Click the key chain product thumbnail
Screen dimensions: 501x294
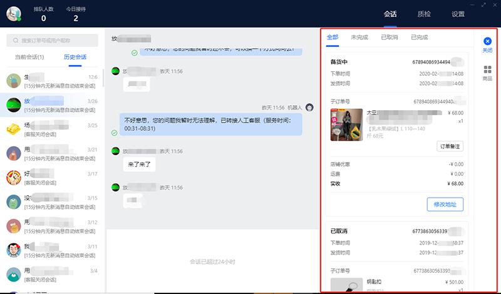(x=346, y=285)
